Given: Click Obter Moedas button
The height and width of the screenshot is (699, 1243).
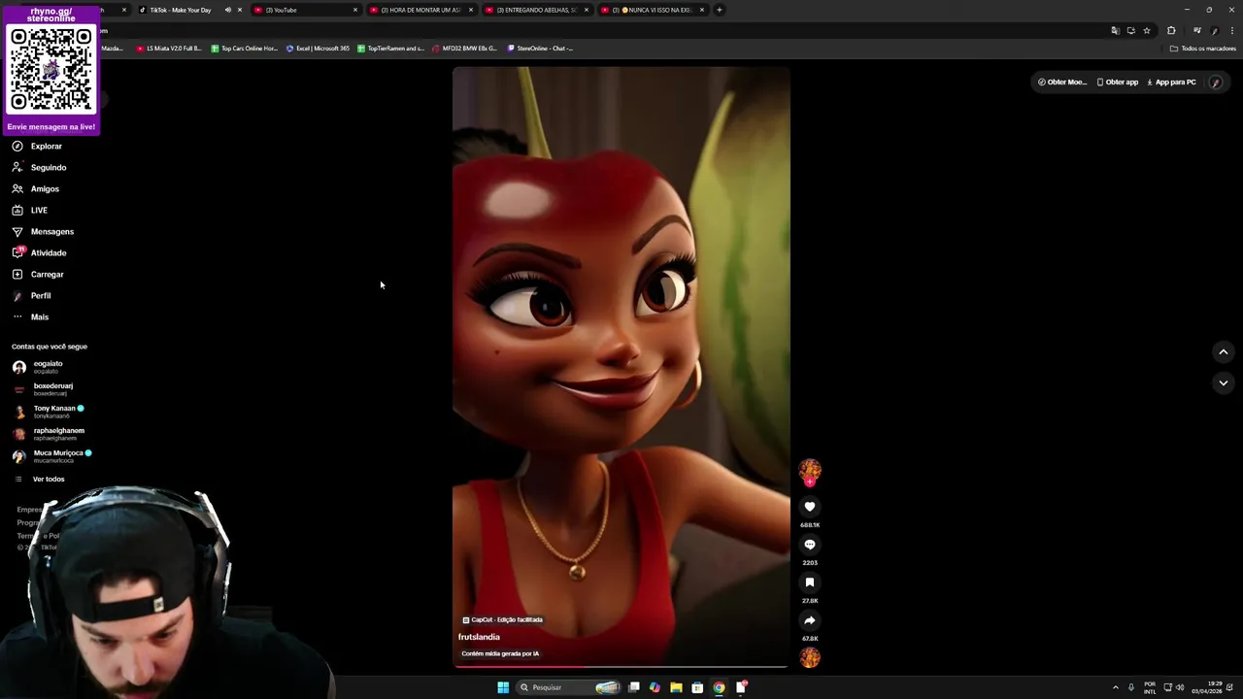Looking at the screenshot, I should click(x=1062, y=82).
